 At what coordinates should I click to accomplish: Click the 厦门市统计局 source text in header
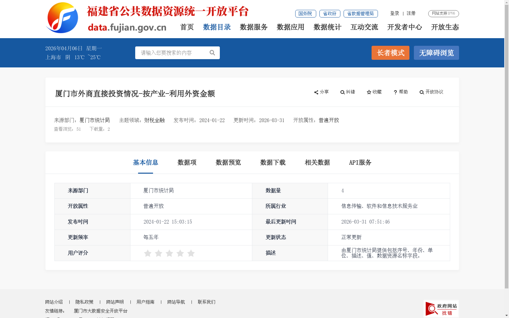pos(94,120)
